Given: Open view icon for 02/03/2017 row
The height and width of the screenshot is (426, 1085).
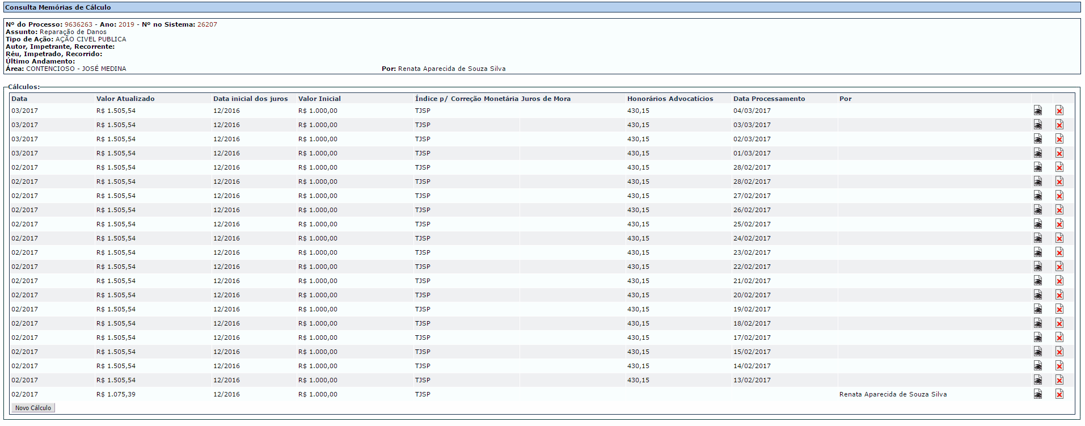Looking at the screenshot, I should tap(1037, 139).
